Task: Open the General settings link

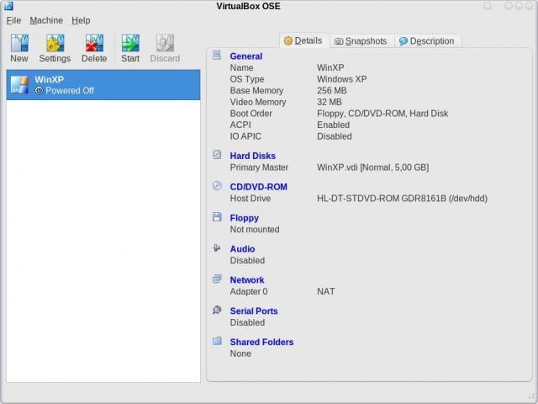Action: tap(246, 56)
